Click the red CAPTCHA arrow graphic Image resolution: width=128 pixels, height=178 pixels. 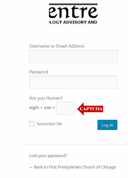pyautogui.click(x=90, y=109)
